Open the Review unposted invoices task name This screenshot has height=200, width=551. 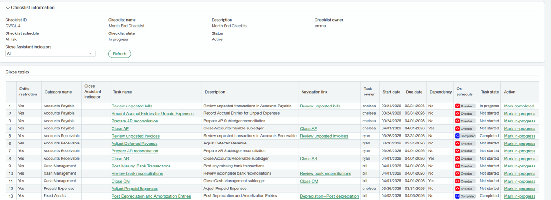135,136
